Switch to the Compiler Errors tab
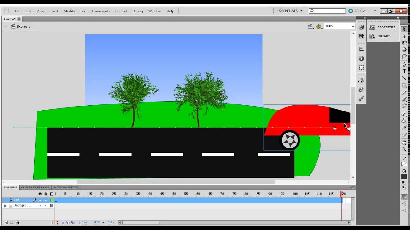The height and width of the screenshot is (230, 410). (35, 188)
